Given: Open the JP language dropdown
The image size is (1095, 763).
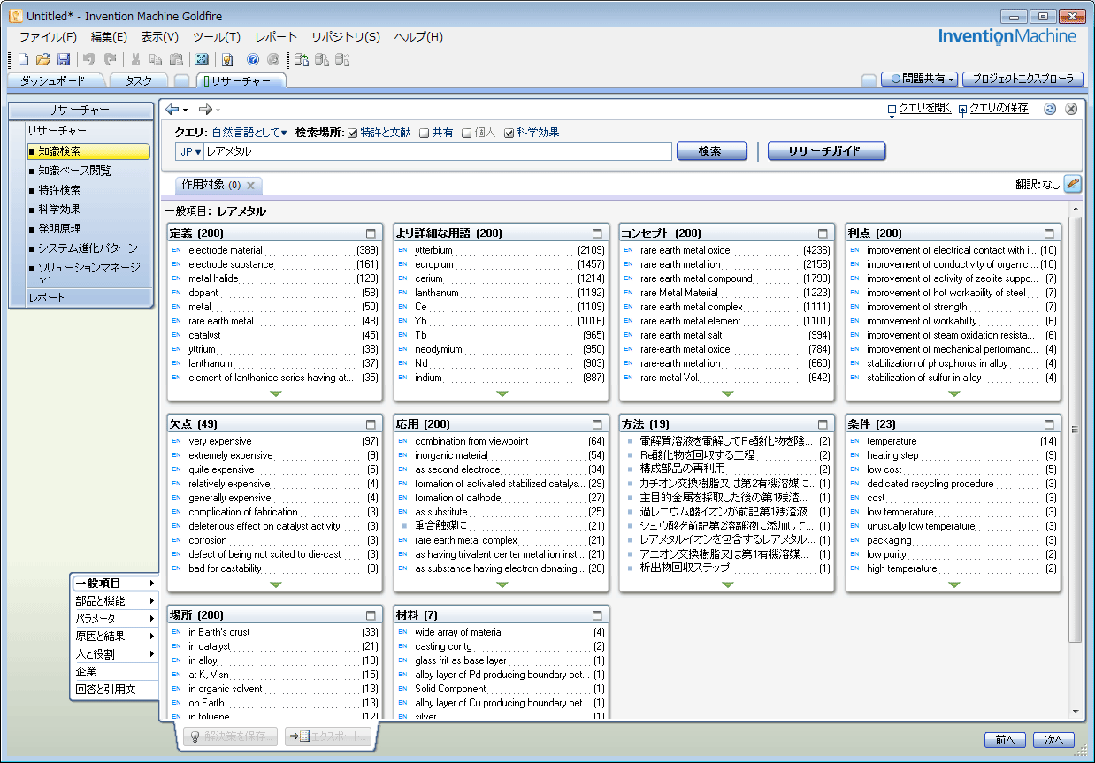Looking at the screenshot, I should tap(190, 151).
